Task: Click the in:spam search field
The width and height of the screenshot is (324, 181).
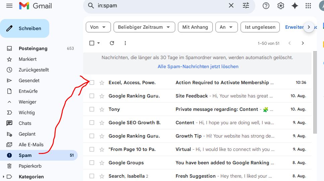Action: (x=161, y=6)
